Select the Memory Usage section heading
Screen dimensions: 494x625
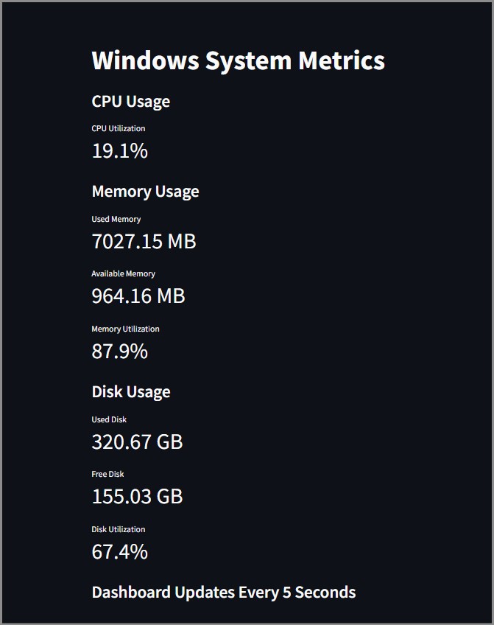tap(145, 192)
